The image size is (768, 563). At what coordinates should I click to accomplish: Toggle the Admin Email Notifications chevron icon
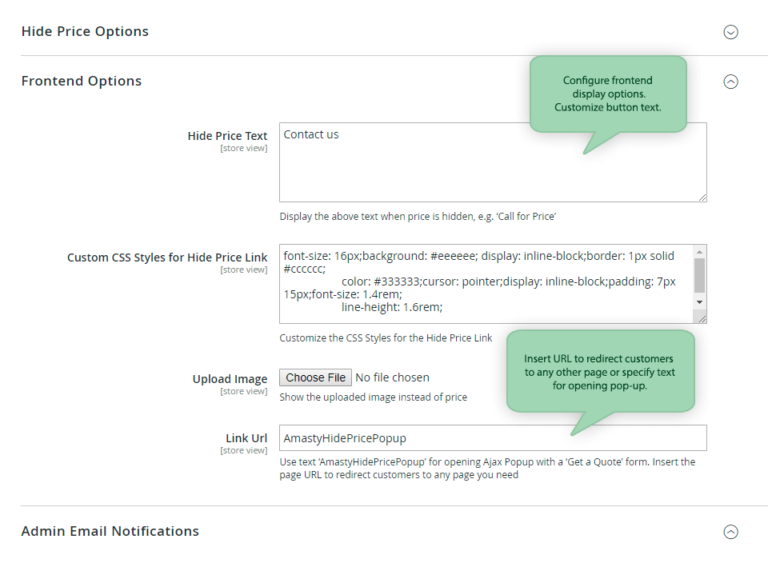(x=730, y=532)
